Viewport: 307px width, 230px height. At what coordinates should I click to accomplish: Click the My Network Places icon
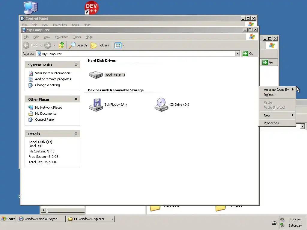[31, 108]
